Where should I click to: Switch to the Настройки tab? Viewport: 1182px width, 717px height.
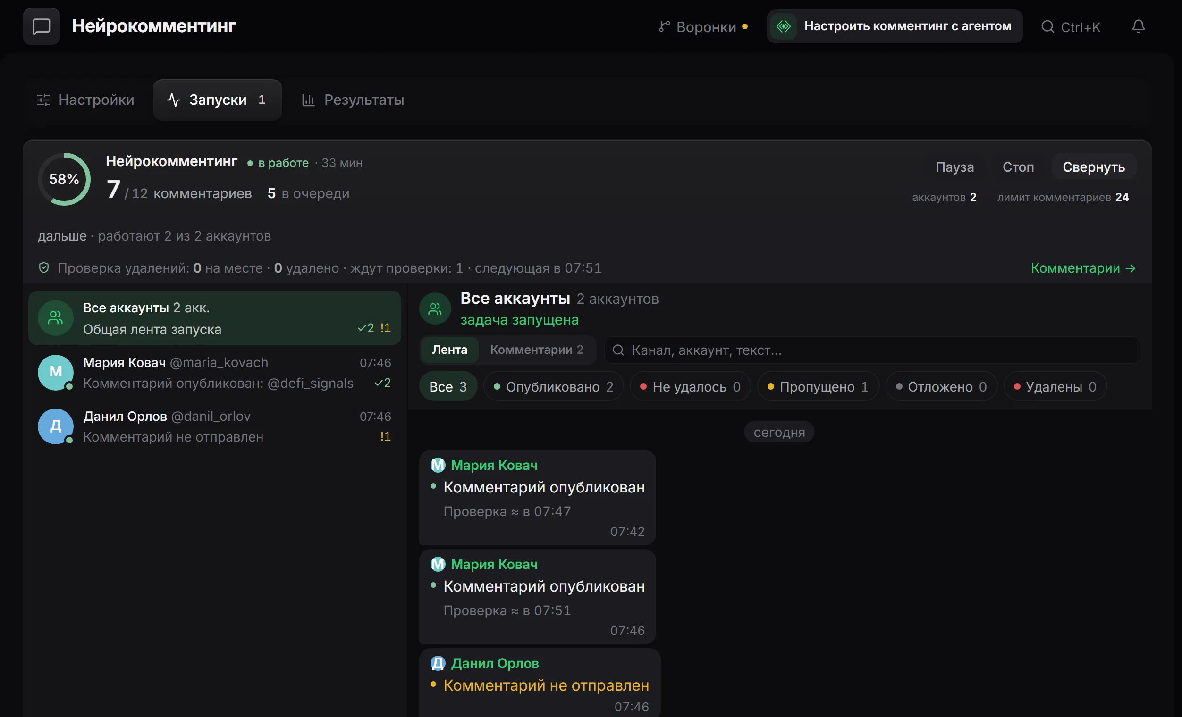point(86,100)
